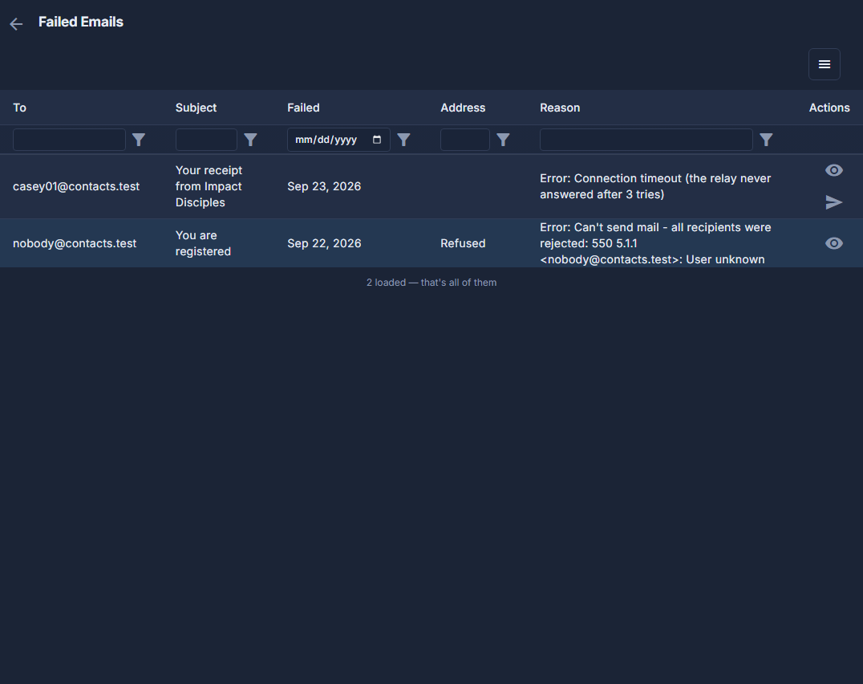Select the casey01@contacts.test recipient cell

(76, 187)
